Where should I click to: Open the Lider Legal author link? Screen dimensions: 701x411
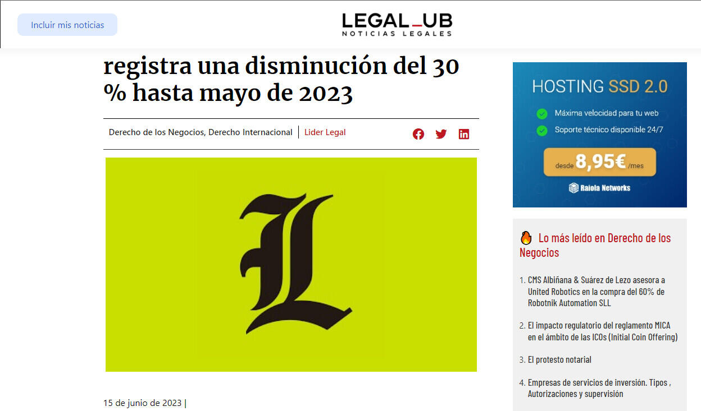pos(325,132)
